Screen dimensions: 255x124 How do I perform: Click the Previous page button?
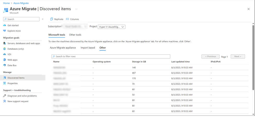pos(211,56)
